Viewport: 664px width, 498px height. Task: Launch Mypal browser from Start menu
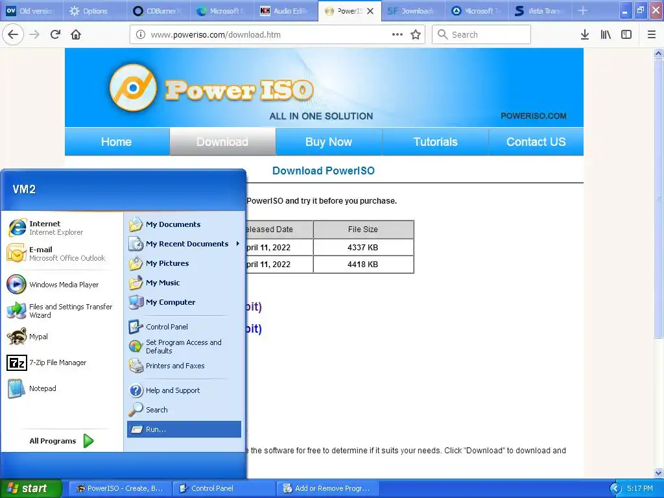[x=62, y=337]
